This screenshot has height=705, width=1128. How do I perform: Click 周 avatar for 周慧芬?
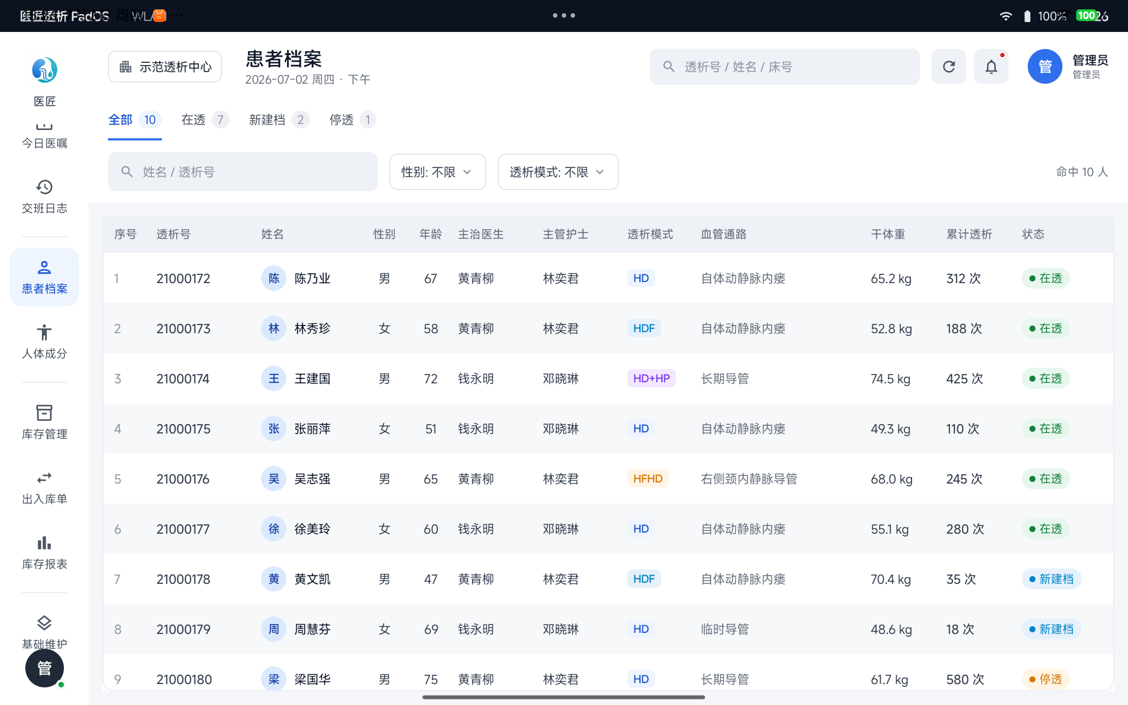point(274,629)
